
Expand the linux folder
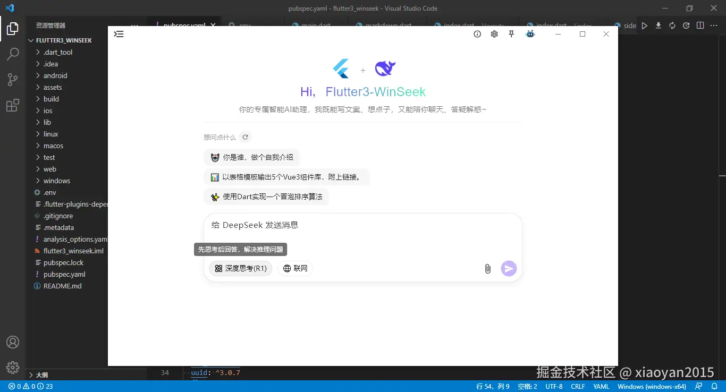[50, 134]
